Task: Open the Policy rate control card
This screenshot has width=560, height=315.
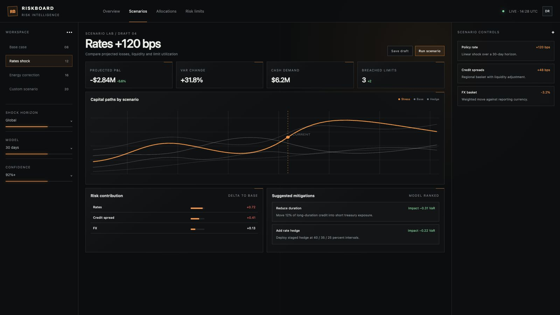Action: [x=506, y=51]
